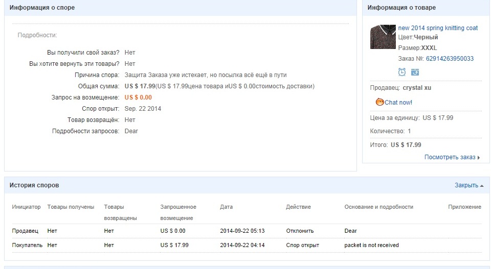Click date '2014-09-22 05:13'
This screenshot has height=269, width=492.
242,231
